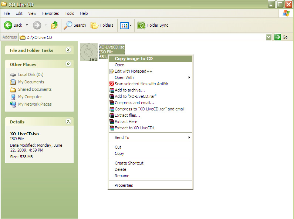Open the Search magnifier tool
The image size is (294, 219).
75,25
